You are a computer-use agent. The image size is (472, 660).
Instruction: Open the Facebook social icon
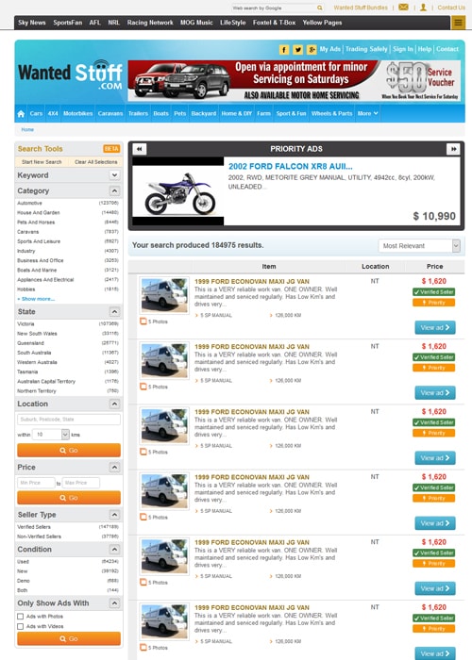pyautogui.click(x=284, y=50)
